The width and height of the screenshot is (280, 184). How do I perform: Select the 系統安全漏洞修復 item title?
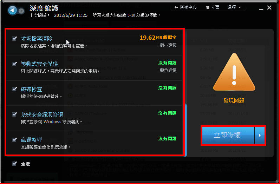tap(42, 114)
